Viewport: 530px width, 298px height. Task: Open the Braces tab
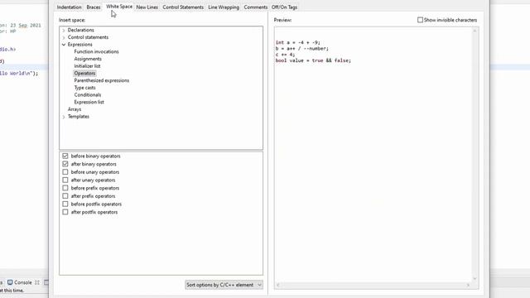94,7
